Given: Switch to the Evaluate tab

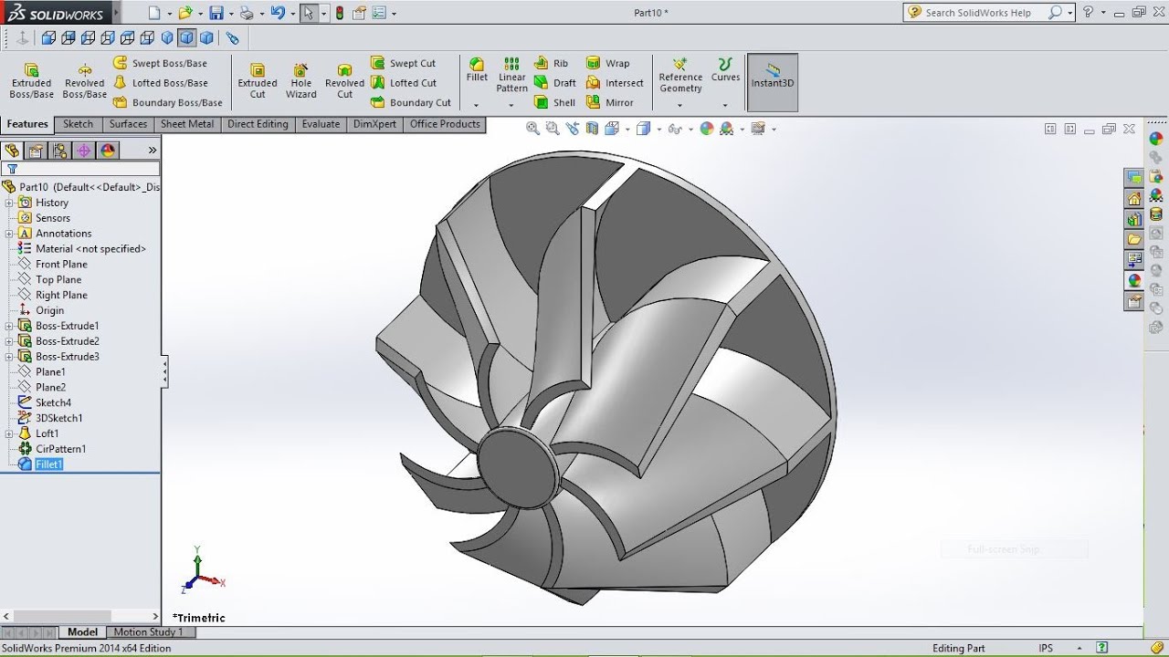Looking at the screenshot, I should coord(321,124).
